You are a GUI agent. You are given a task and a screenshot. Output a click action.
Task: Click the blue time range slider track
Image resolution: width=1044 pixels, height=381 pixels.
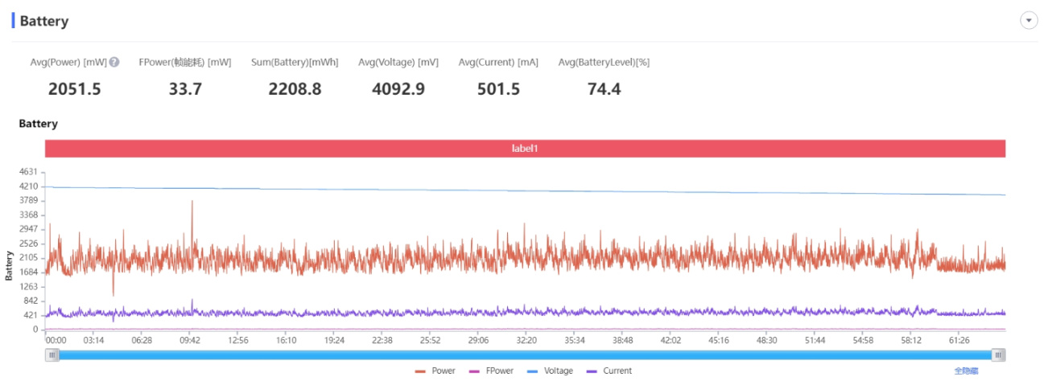[x=525, y=355]
